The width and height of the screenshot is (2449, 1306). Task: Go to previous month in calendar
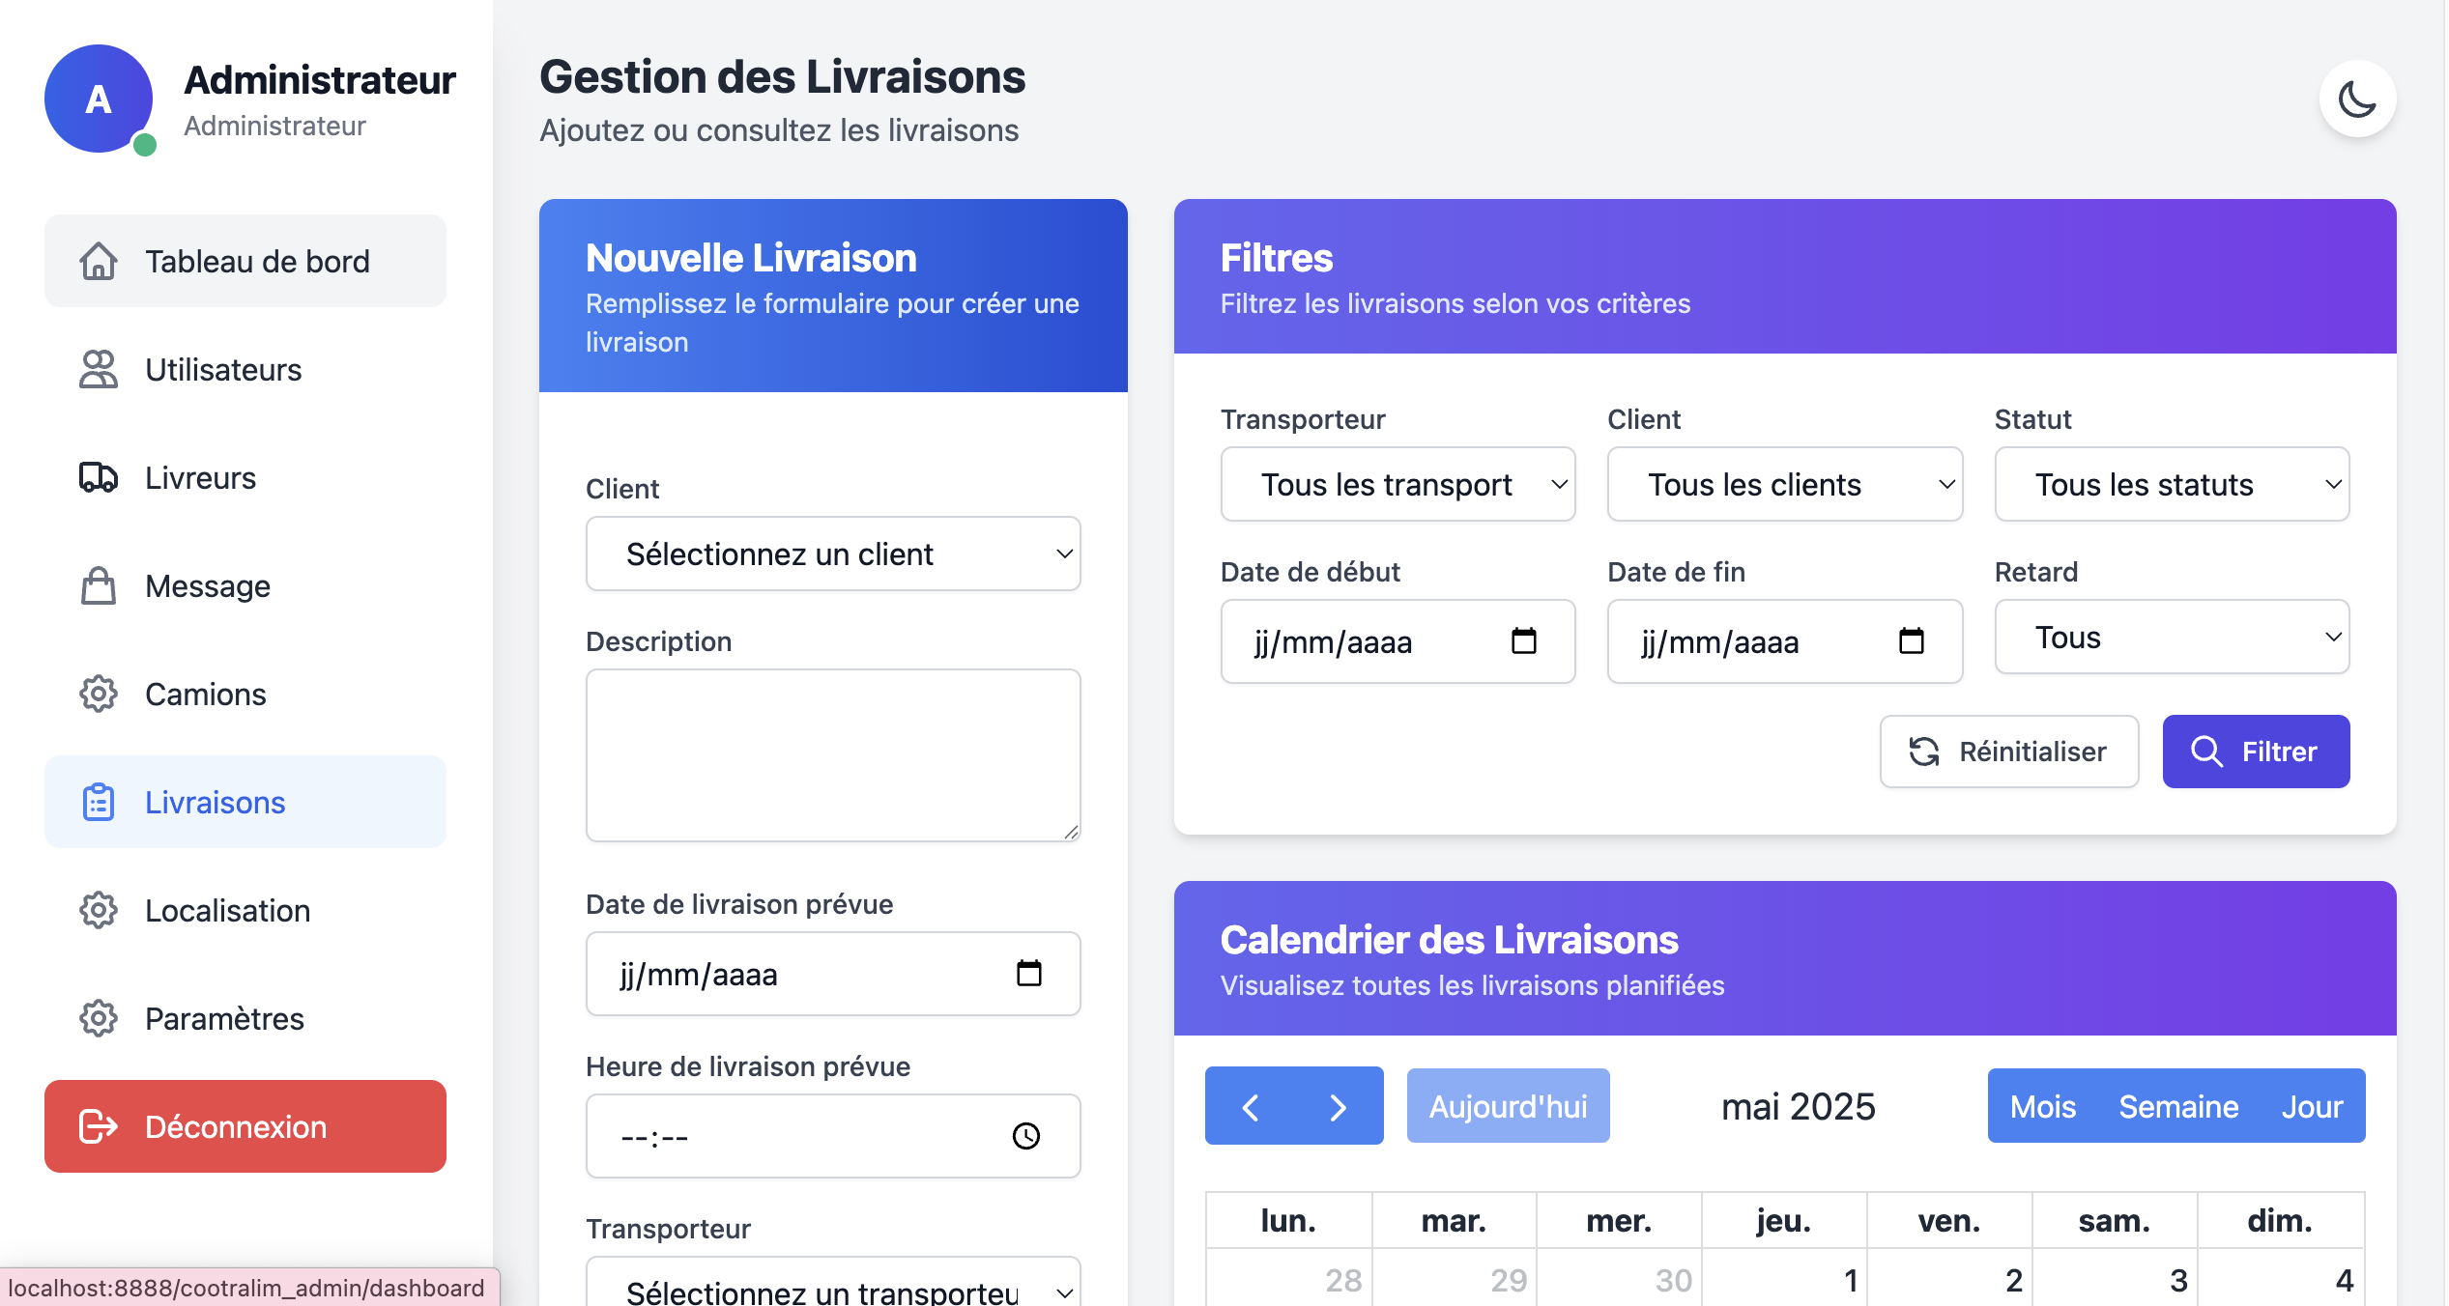click(x=1250, y=1106)
